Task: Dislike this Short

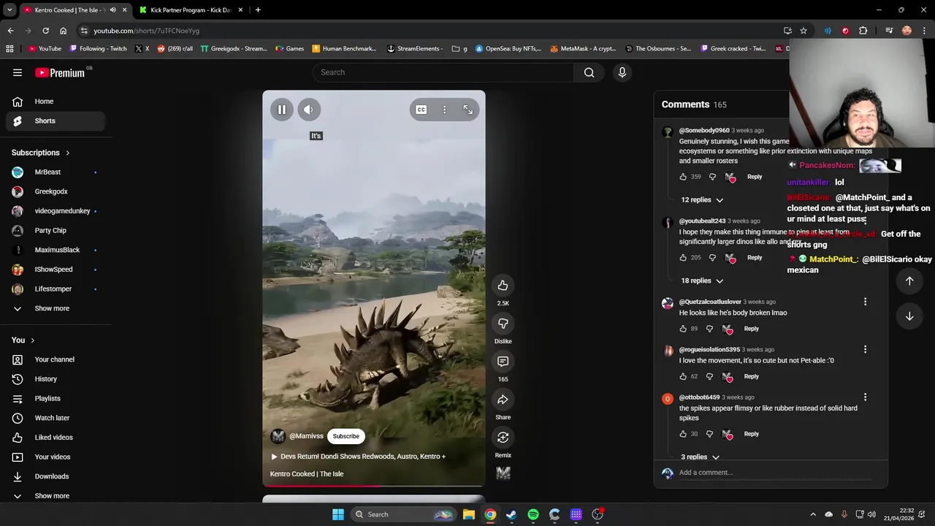Action: pos(503,323)
